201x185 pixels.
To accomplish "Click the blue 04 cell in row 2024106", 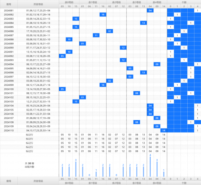I will pos(150,114).
